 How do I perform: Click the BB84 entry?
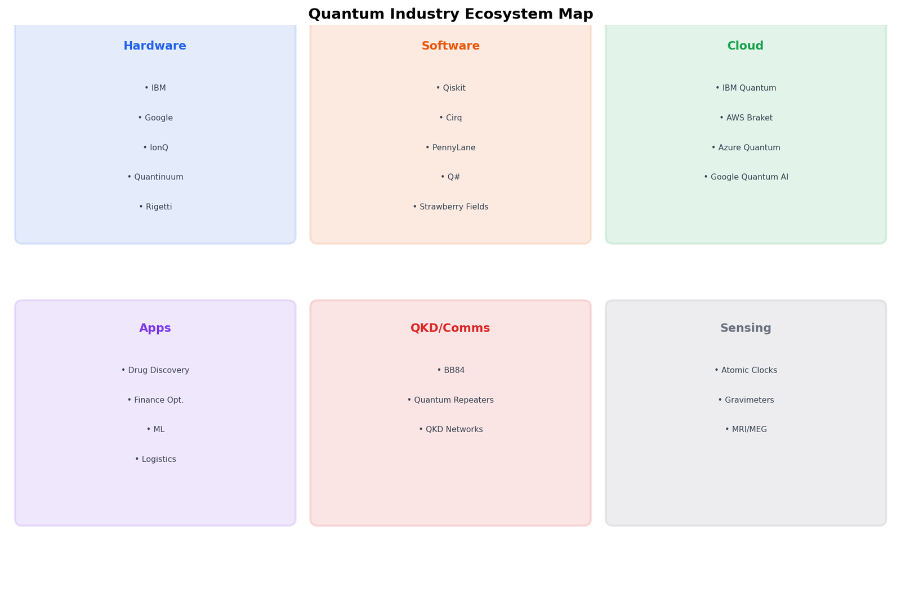450,370
